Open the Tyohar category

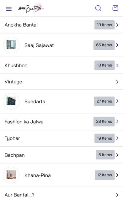[61, 138]
